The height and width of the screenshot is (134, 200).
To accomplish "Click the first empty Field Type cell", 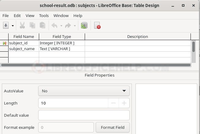I will (62, 54).
